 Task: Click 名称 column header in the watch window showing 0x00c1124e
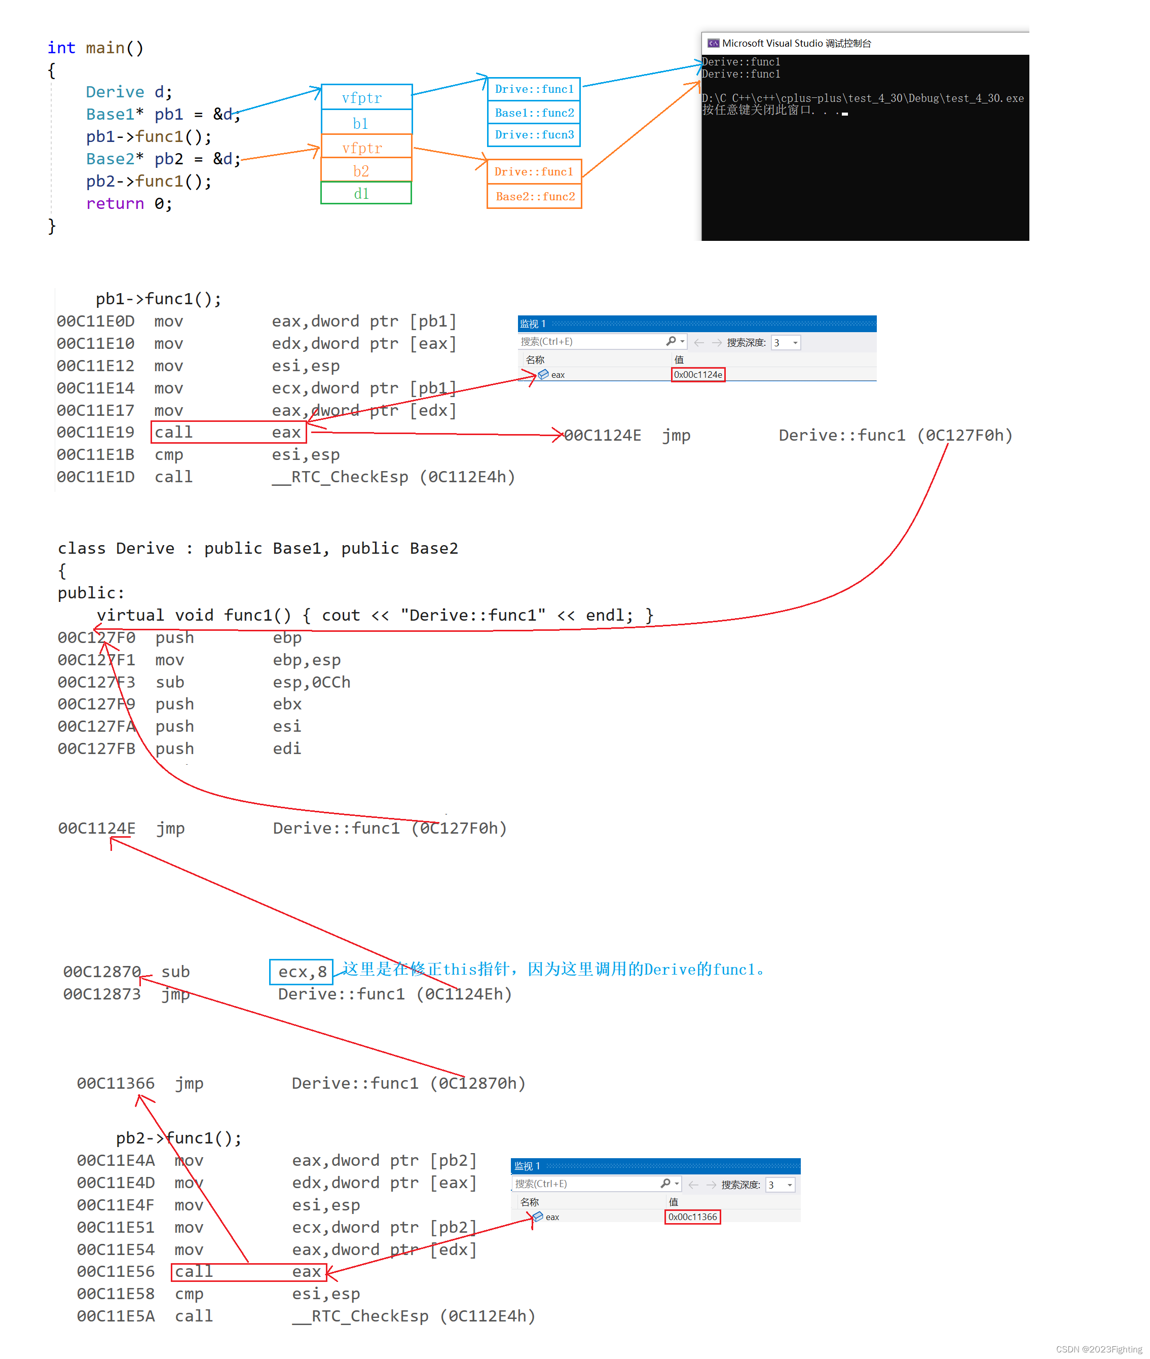(x=535, y=360)
